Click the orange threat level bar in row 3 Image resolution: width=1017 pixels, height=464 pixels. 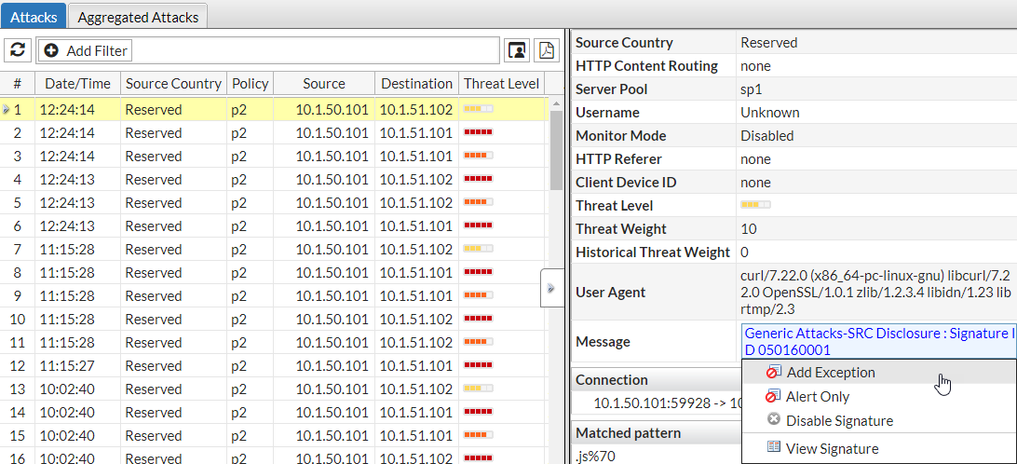click(479, 156)
